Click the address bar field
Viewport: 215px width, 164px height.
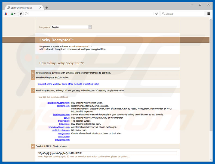point(91,14)
